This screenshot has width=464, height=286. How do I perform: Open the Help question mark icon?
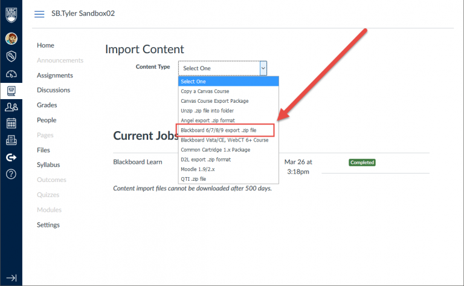point(11,174)
